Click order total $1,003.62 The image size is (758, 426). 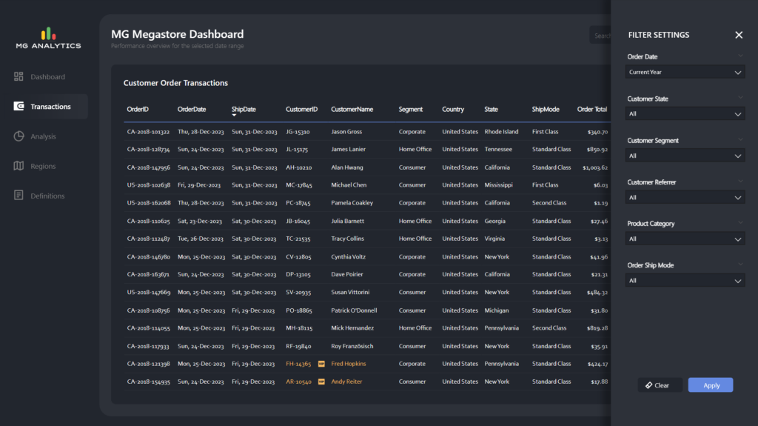click(595, 167)
